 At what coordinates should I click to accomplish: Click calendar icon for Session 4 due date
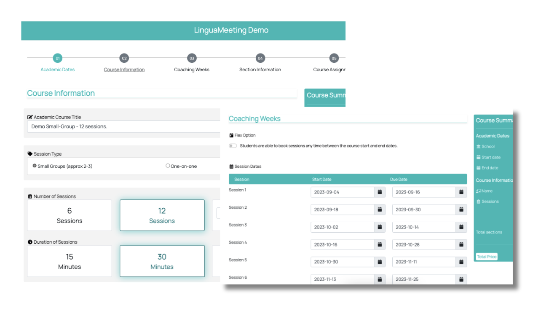(x=461, y=244)
